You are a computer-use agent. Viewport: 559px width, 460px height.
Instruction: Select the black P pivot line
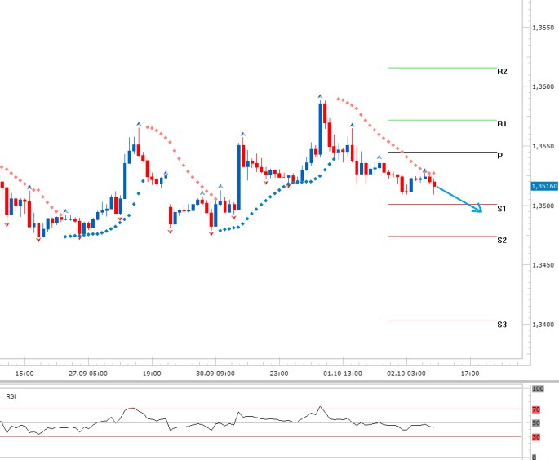click(x=442, y=153)
